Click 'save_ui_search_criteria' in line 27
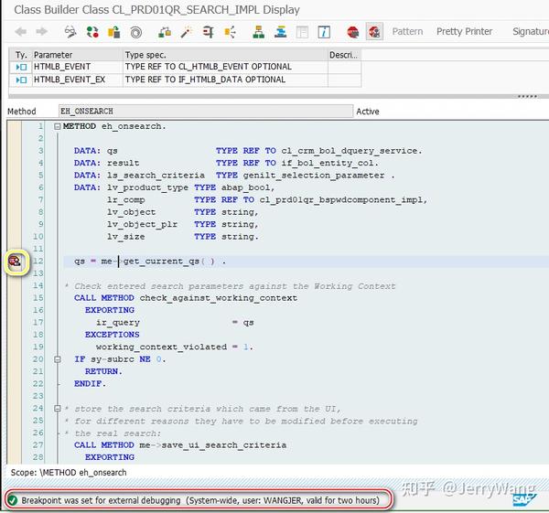549x513 pixels. pyautogui.click(x=224, y=445)
